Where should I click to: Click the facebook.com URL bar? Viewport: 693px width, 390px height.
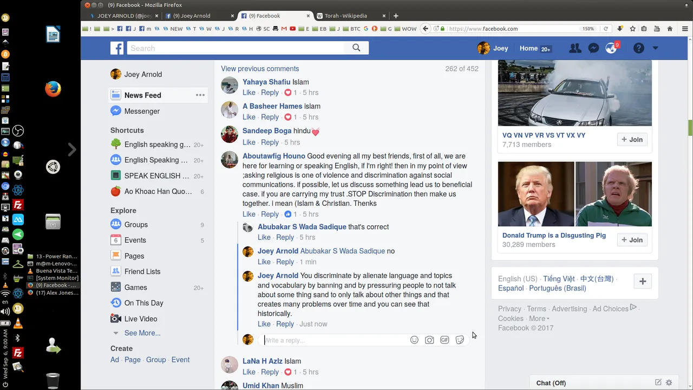click(513, 29)
